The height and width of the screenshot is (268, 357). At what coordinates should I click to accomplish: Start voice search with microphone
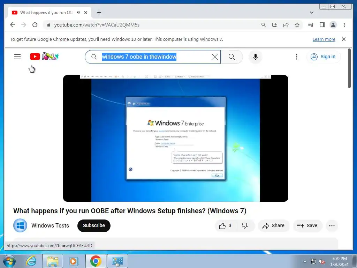tap(256, 57)
